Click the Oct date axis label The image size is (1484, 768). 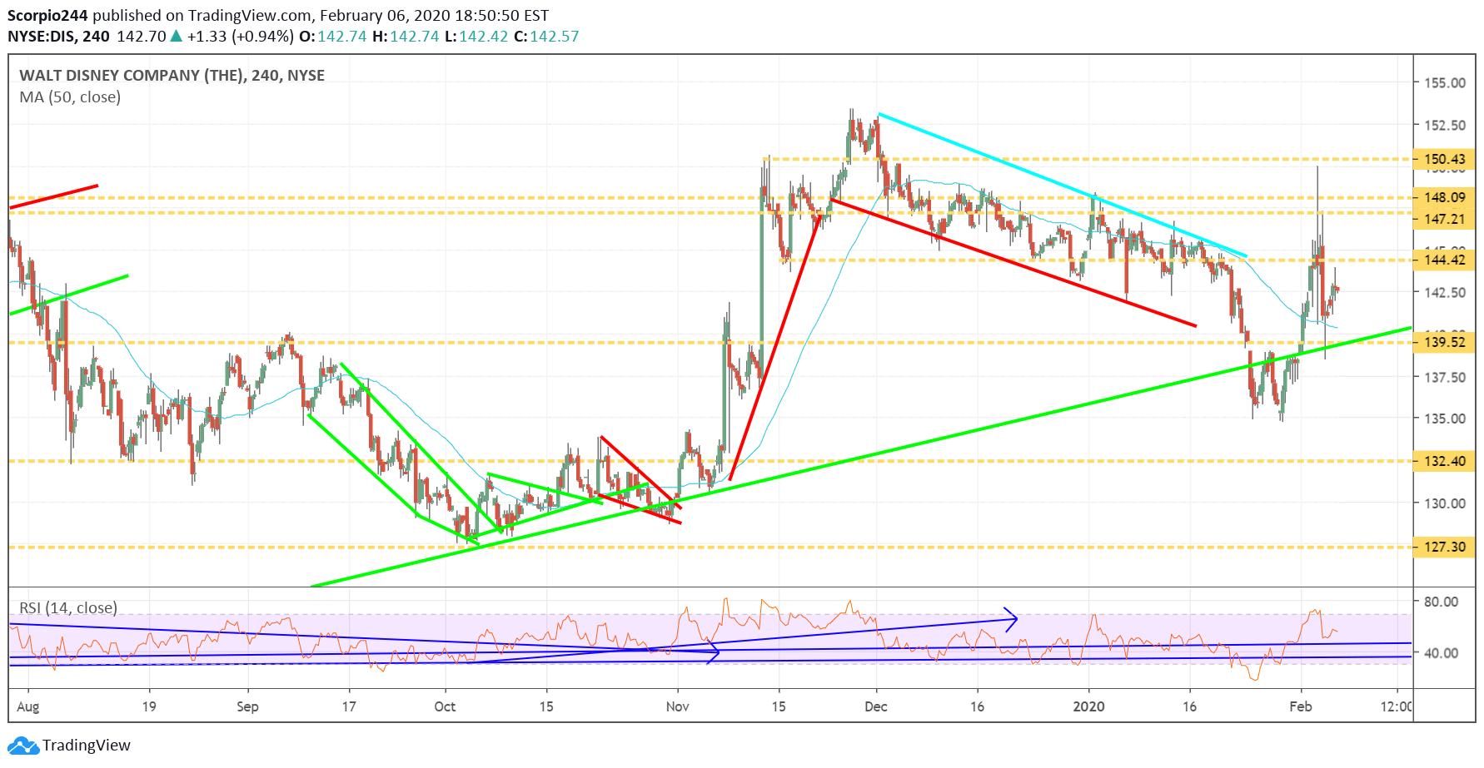[445, 706]
